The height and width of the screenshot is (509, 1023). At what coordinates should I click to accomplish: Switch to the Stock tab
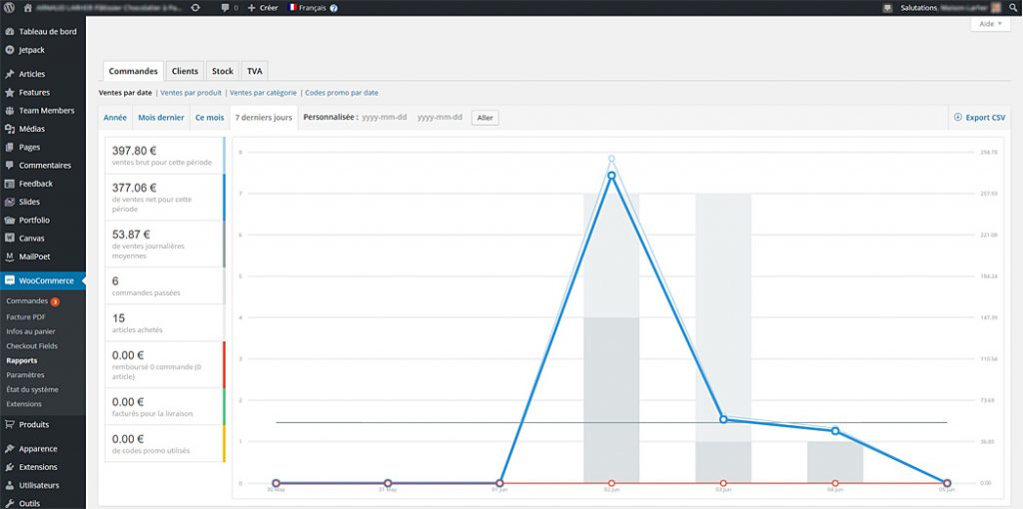point(223,71)
